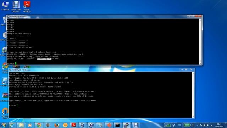
Task: Maximize the mysql-slave window
Action: pyautogui.click(x=186, y=69)
